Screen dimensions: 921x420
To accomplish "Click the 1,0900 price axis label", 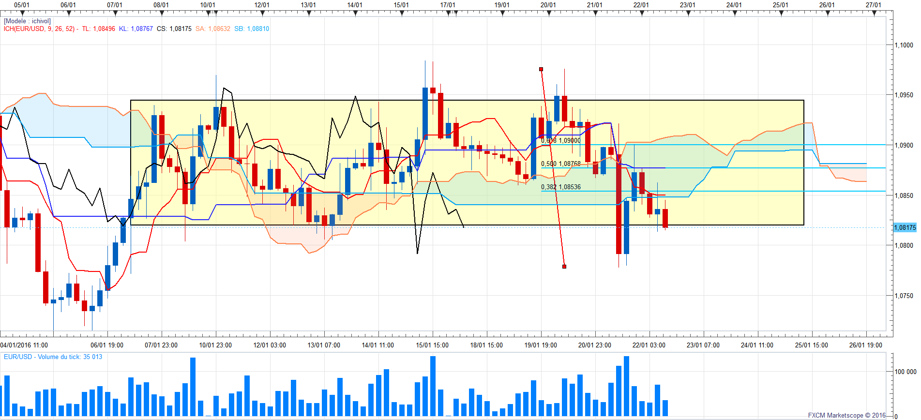I will pos(904,146).
